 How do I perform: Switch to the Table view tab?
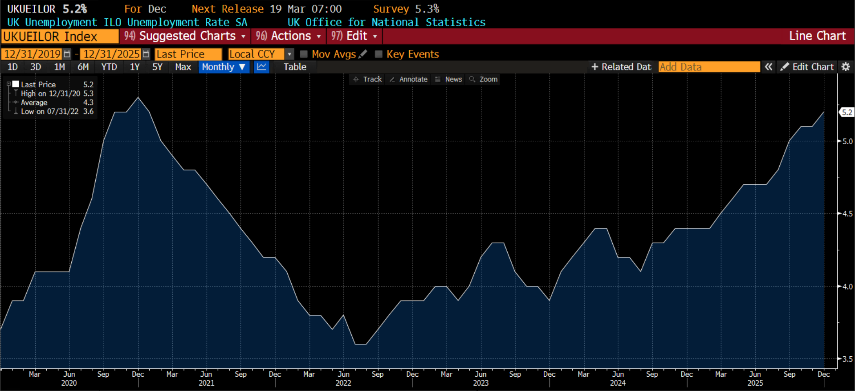[295, 67]
